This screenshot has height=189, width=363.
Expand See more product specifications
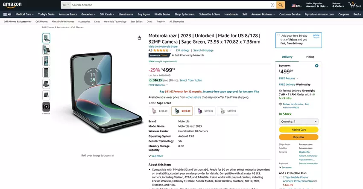point(156,156)
